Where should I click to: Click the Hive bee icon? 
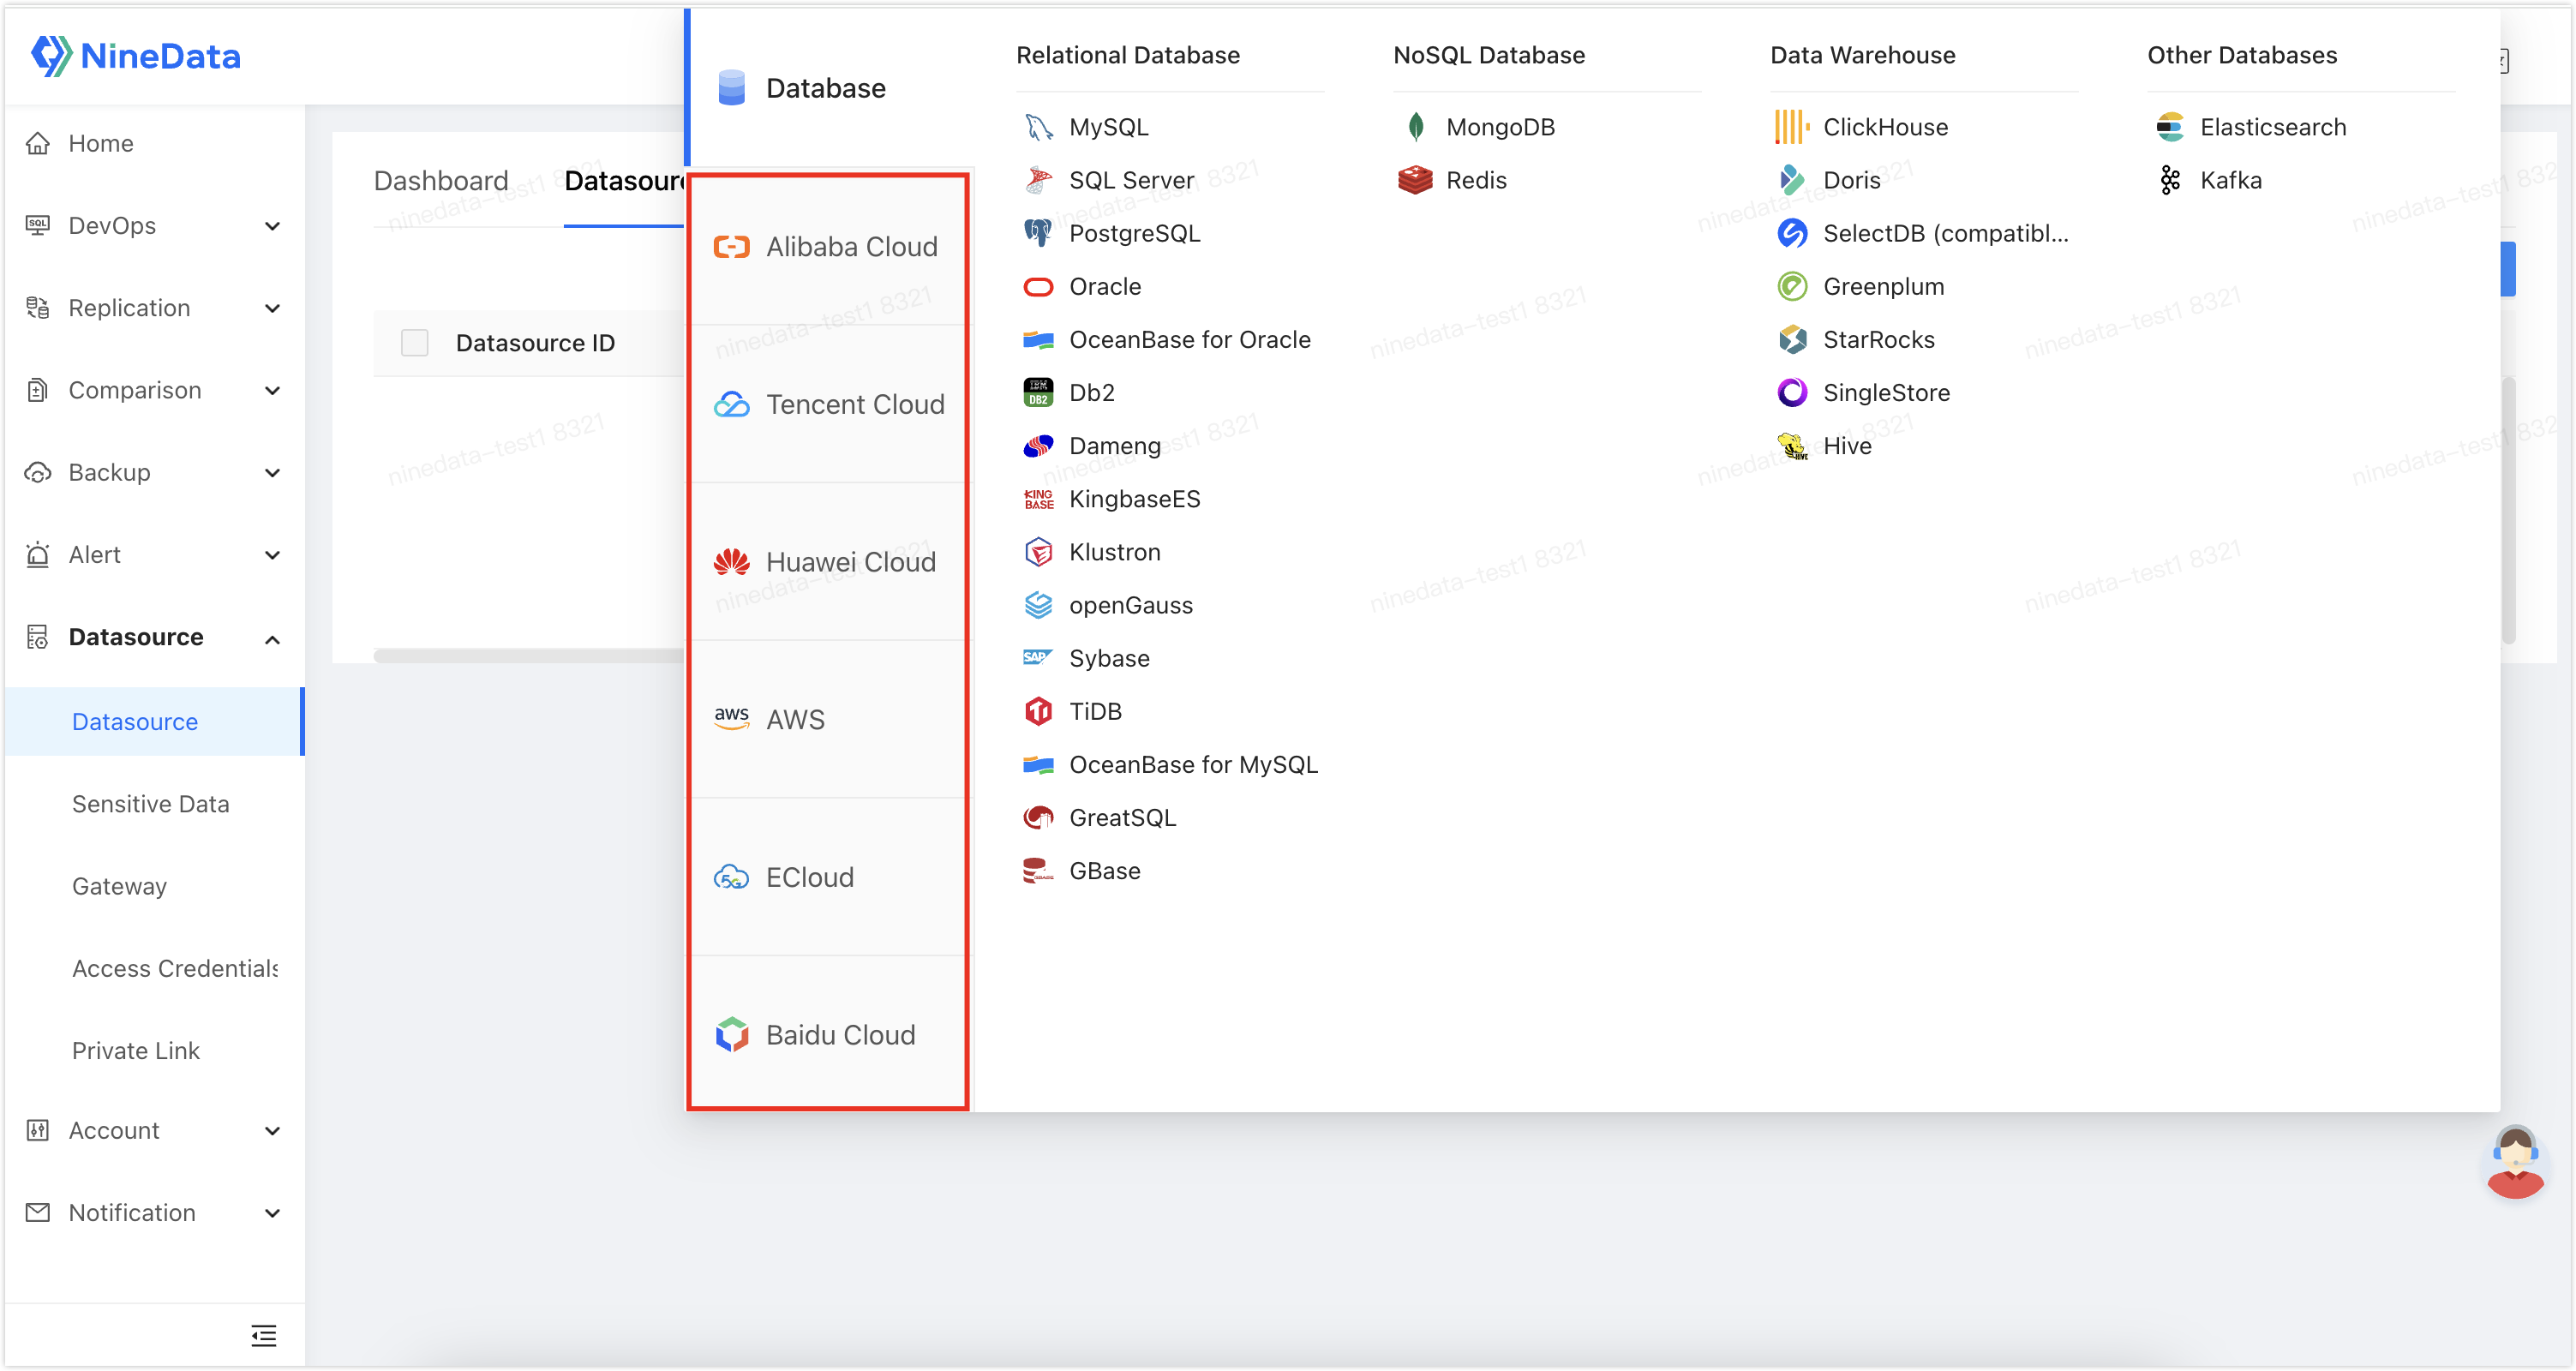click(x=1792, y=446)
